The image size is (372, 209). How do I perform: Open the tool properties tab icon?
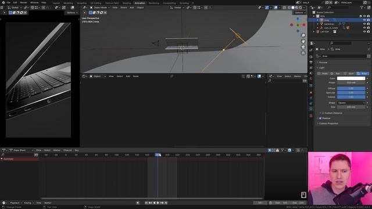click(x=311, y=50)
